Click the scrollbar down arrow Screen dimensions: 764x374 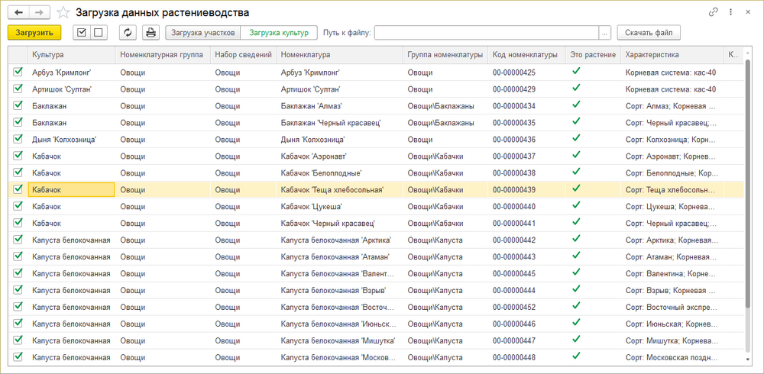pos(749,359)
